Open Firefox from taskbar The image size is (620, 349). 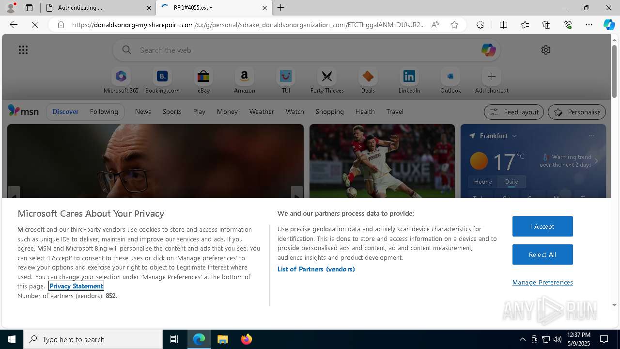point(247,339)
